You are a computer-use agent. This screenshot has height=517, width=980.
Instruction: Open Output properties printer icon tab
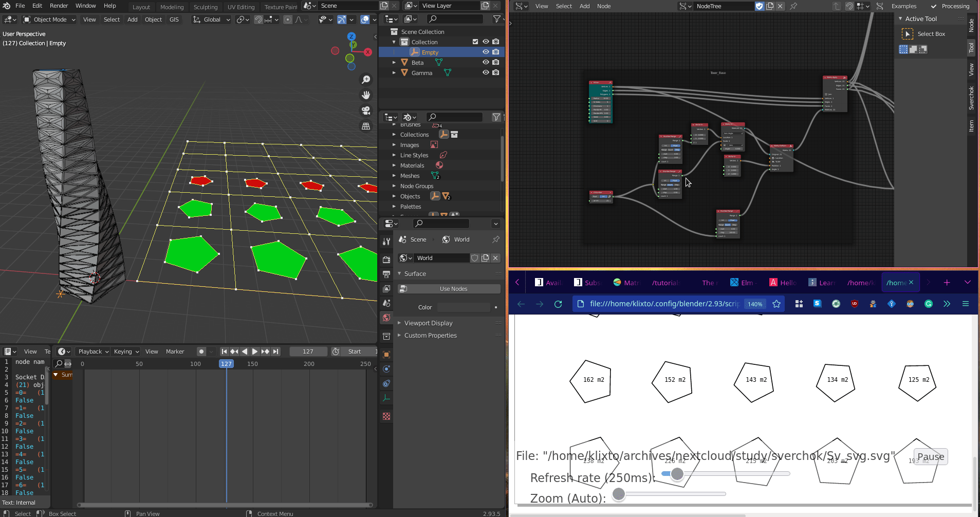tap(386, 274)
